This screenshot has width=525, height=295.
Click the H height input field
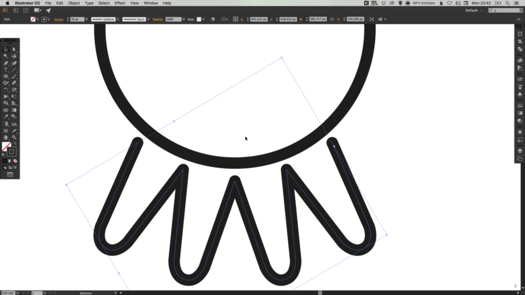(354, 19)
